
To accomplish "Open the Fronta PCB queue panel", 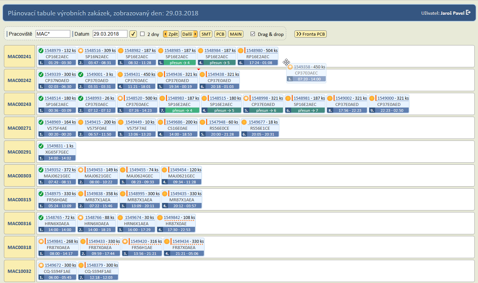I will click(x=310, y=34).
